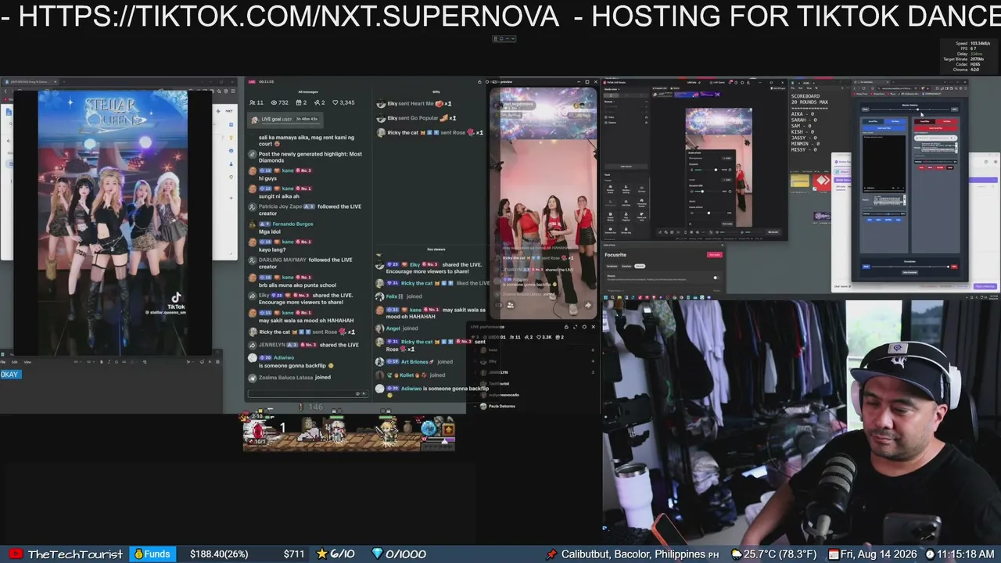Click Add button in the Microphone row
The height and width of the screenshot is (563, 1001).
coord(727,159)
